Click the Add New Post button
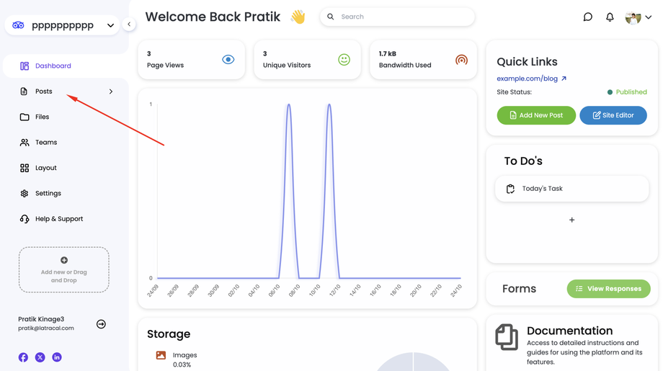This screenshot has height=371, width=663. pyautogui.click(x=535, y=115)
